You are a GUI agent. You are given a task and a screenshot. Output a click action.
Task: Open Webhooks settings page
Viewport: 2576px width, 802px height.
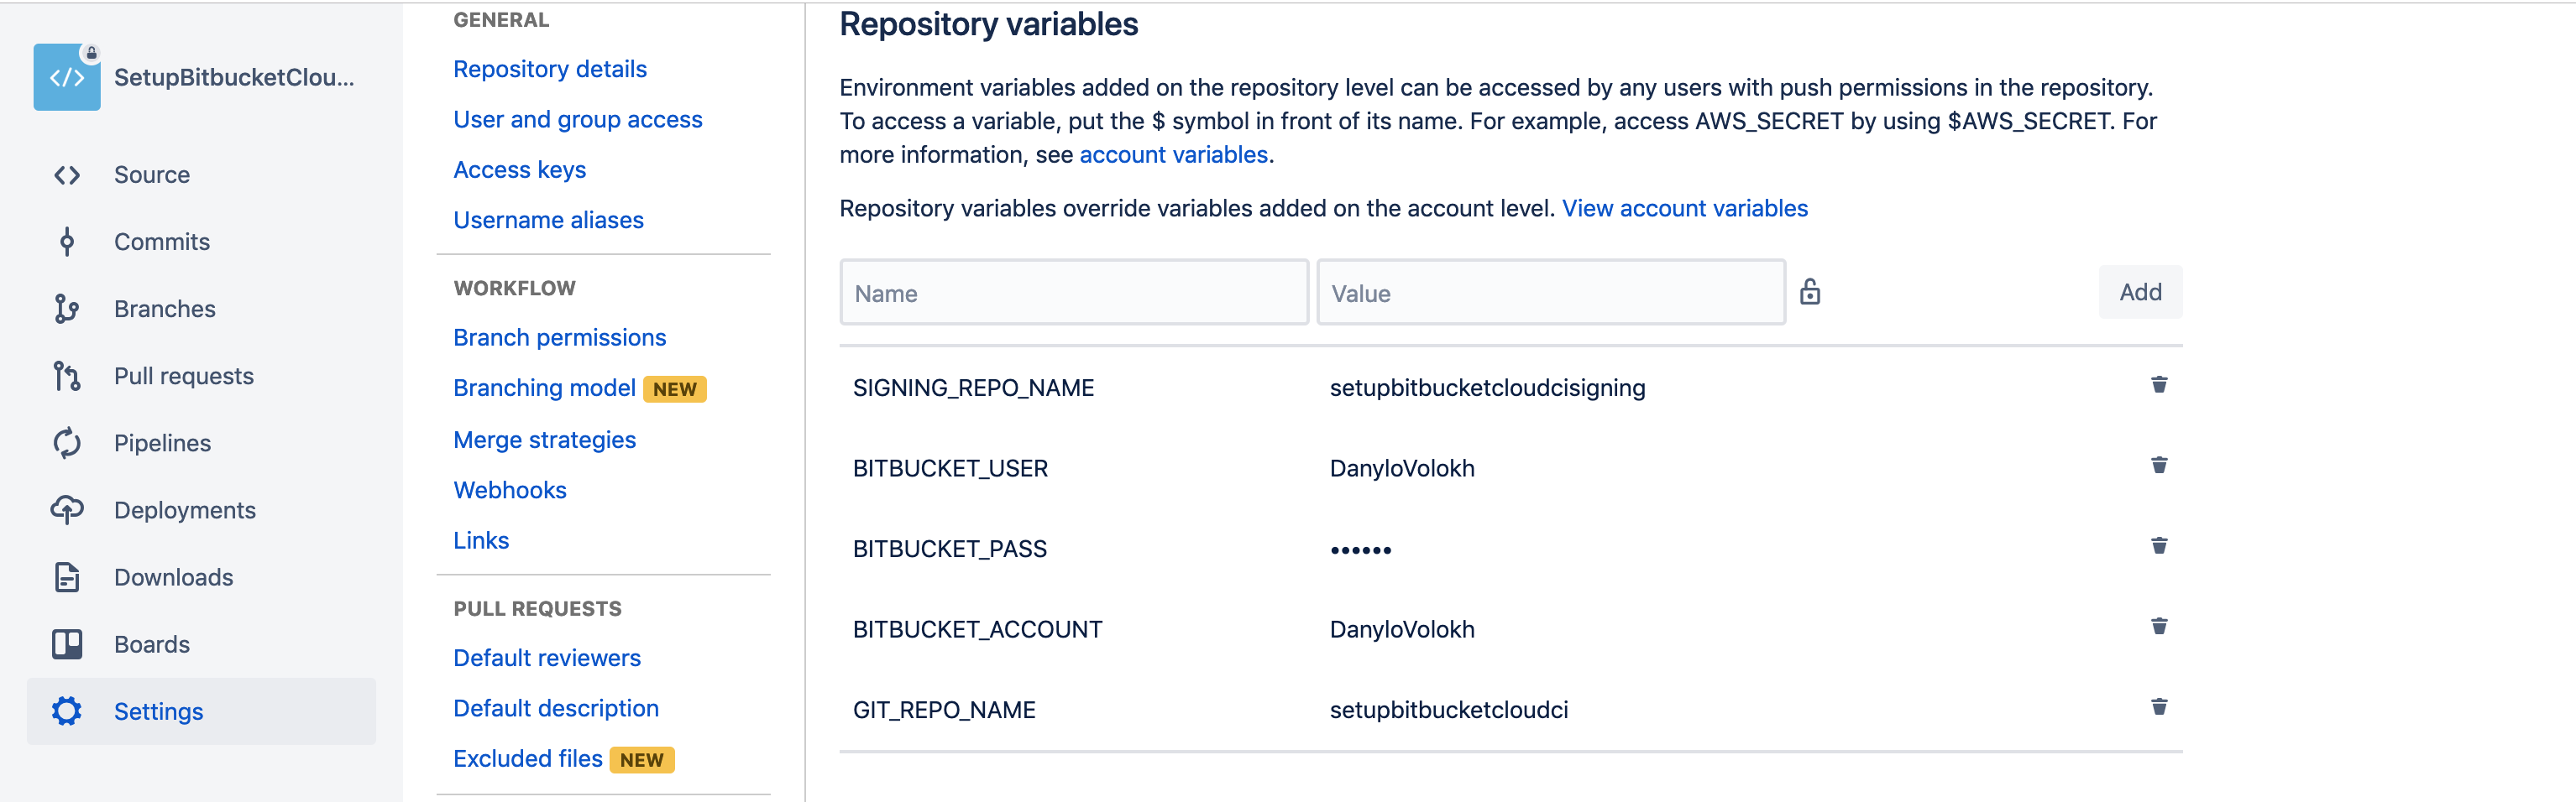click(509, 491)
